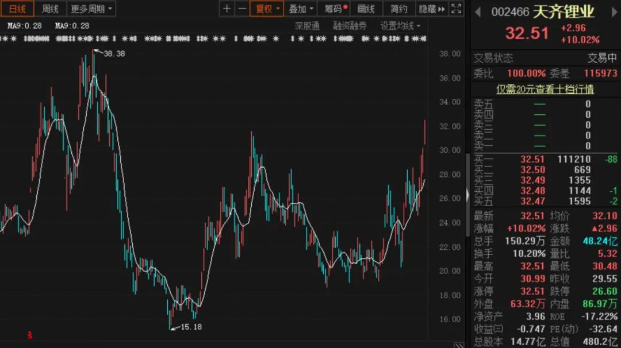Go to next stock with right arrow
Image resolution: width=621 pixels, height=348 pixels.
615,11
